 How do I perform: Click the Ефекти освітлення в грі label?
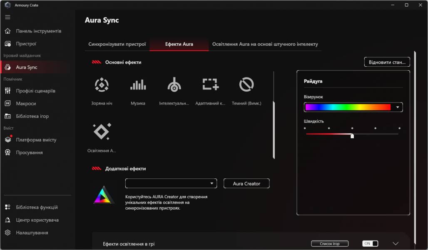click(x=129, y=244)
